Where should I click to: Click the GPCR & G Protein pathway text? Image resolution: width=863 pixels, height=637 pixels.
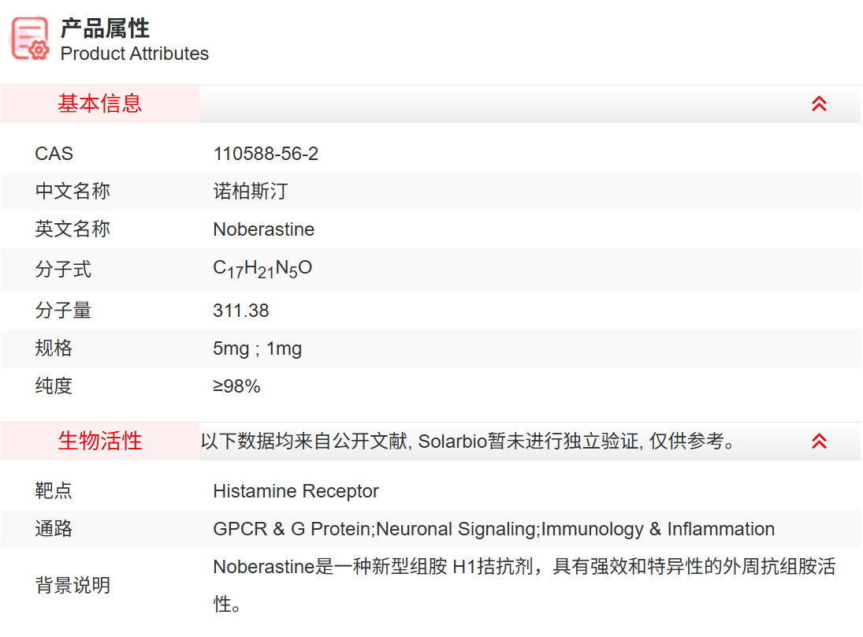[x=293, y=529]
